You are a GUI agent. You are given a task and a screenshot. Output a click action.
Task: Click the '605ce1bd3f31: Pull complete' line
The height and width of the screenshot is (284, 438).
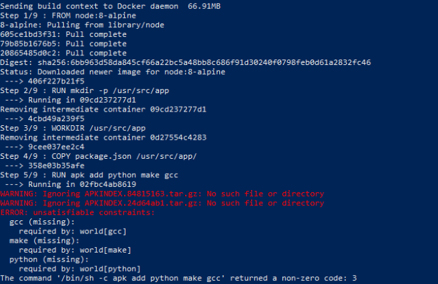[54, 34]
